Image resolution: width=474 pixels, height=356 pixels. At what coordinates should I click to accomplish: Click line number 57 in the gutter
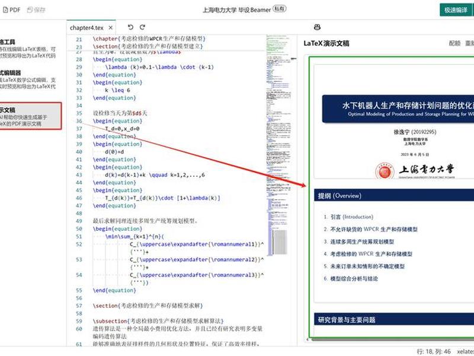[79, 306]
